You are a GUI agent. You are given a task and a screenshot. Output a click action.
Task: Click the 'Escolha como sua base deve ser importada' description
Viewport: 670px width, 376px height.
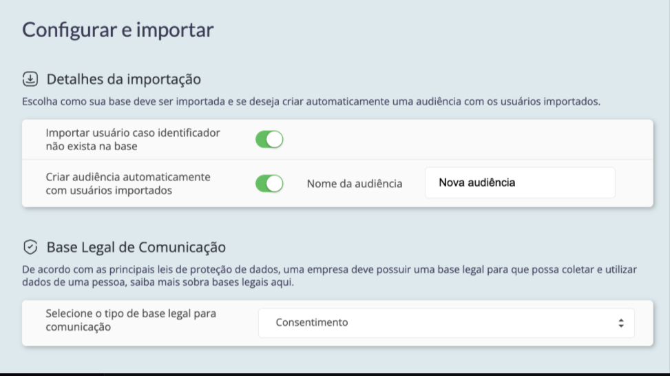point(311,102)
